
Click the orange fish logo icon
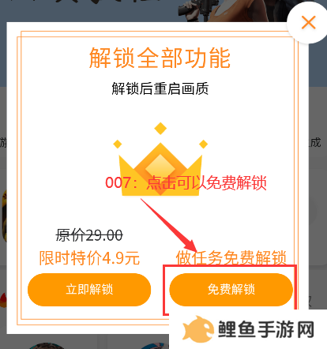[198, 329]
